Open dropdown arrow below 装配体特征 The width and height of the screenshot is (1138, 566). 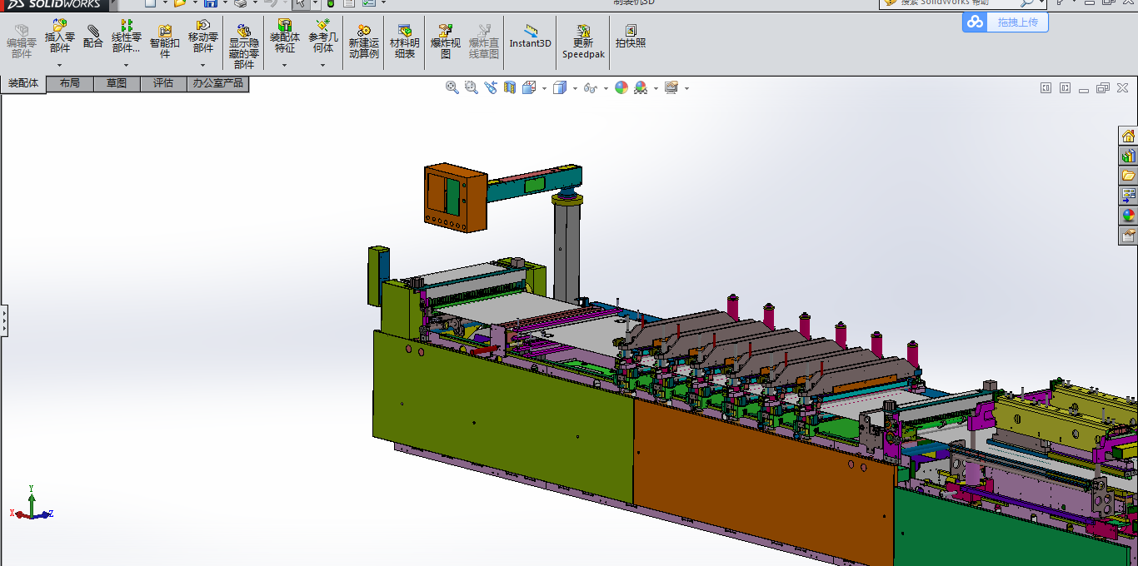point(284,65)
